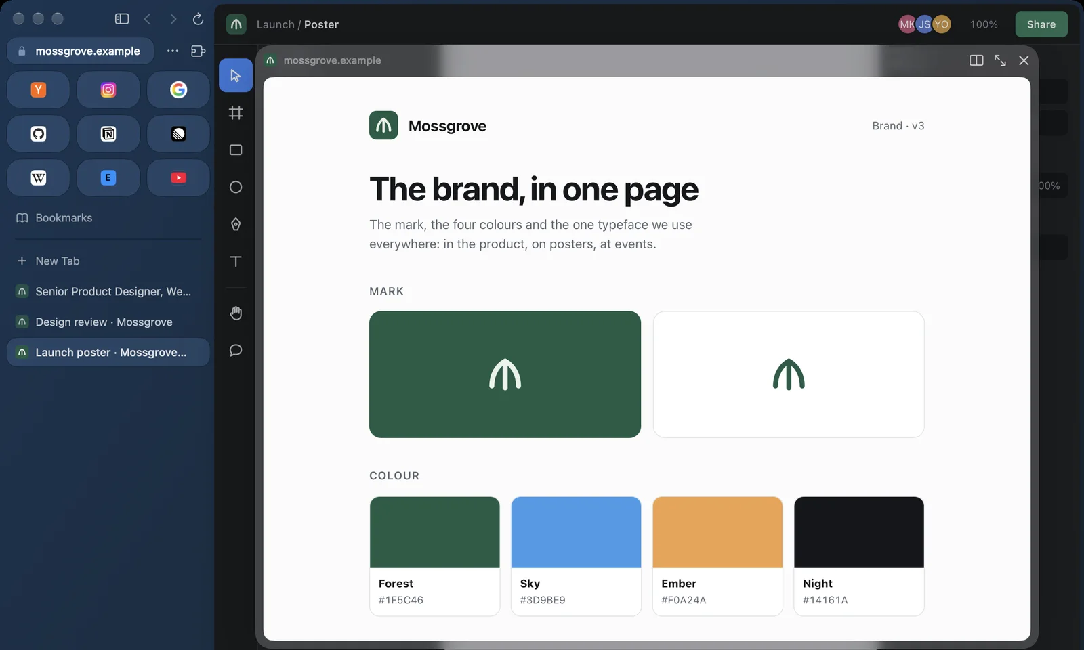This screenshot has width=1084, height=650.
Task: Select the Hand pan tool
Action: click(x=236, y=313)
